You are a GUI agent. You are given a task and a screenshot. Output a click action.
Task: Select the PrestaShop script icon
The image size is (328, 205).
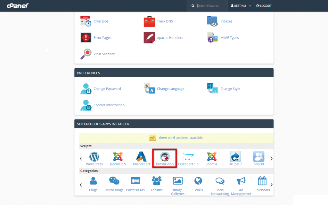pyautogui.click(x=165, y=157)
